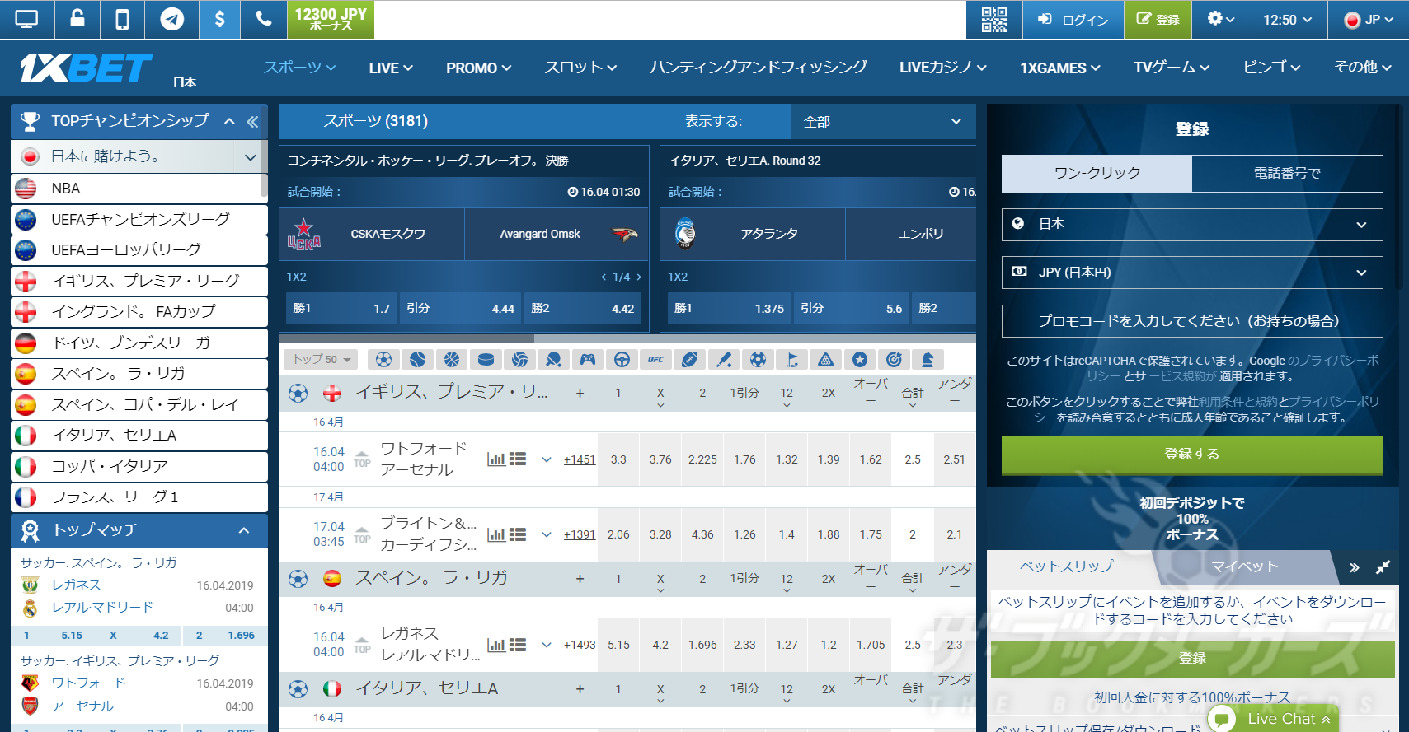Open the 1XGAMES menu

[1060, 68]
